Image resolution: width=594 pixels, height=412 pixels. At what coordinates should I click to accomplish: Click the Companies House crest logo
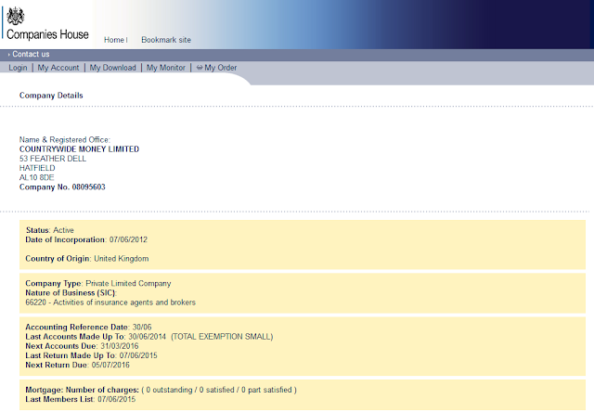(x=16, y=16)
